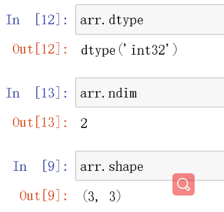This screenshot has width=224, height=212.
Task: Click the second 3 in the shape tuple
Action: point(113,196)
